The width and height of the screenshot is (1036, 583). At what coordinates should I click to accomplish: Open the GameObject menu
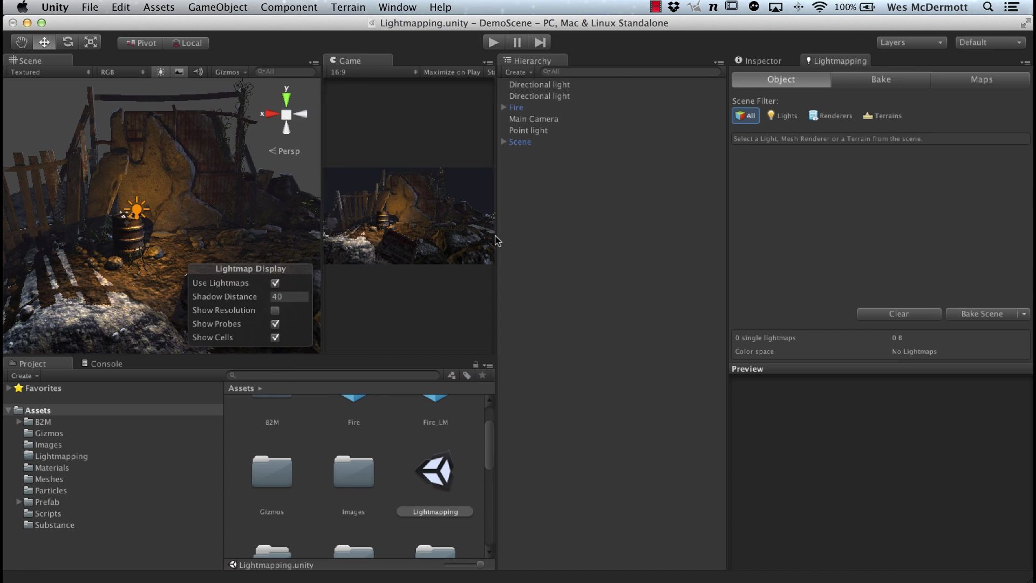pyautogui.click(x=217, y=7)
